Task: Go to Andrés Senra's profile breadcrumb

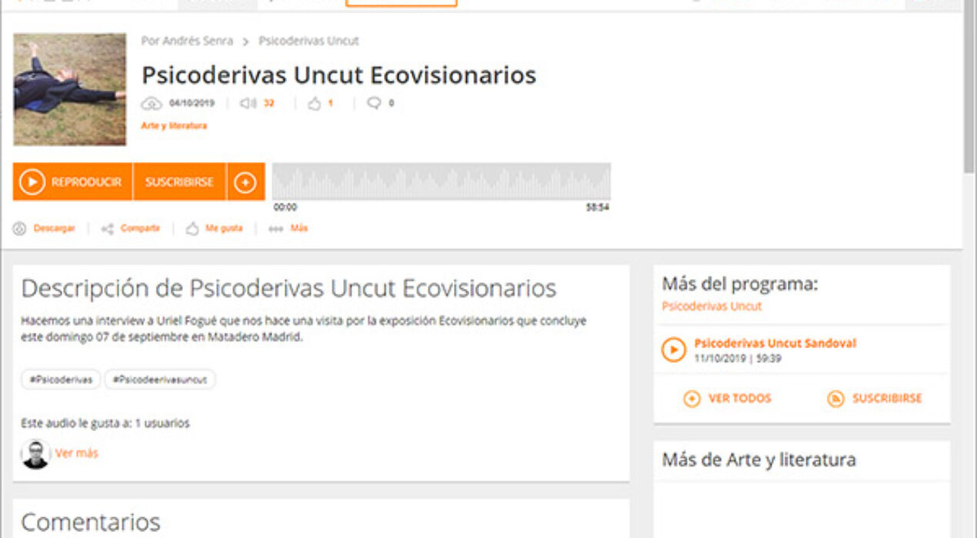Action: (187, 42)
